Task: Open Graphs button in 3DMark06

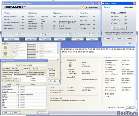Action: pos(60,39)
